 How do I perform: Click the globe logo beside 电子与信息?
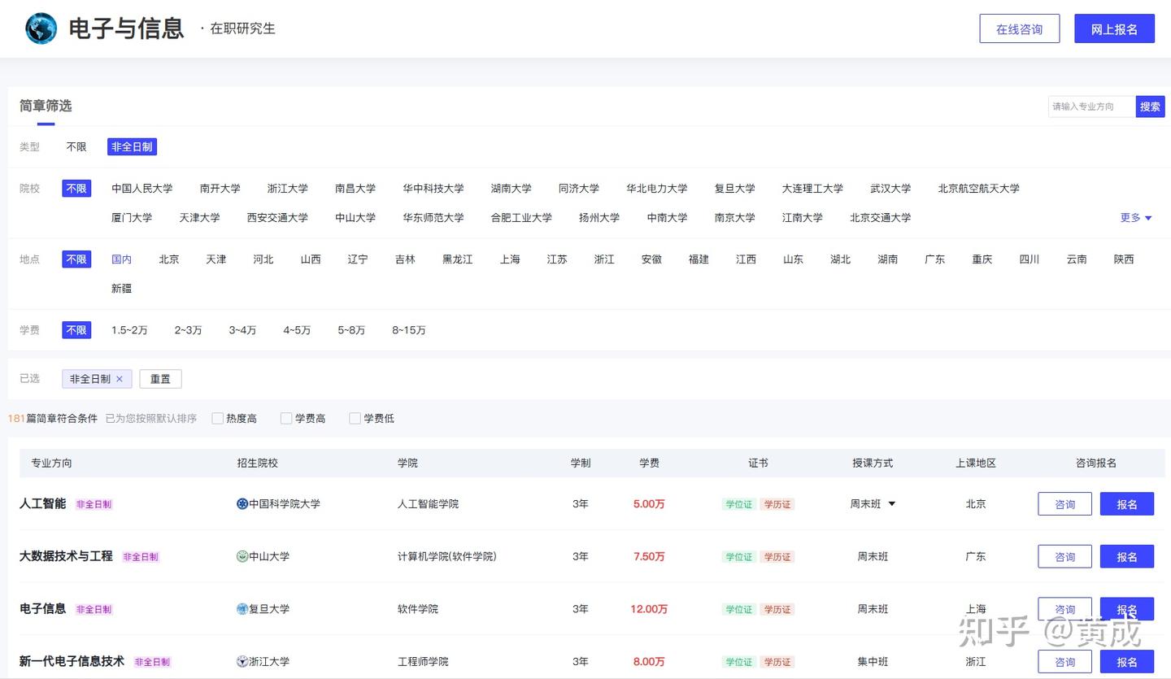(41, 28)
